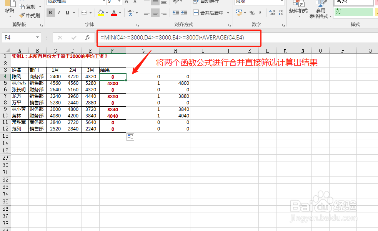This screenshot has width=378, height=231.
Task: Select row 4 header
Action: tap(5, 77)
